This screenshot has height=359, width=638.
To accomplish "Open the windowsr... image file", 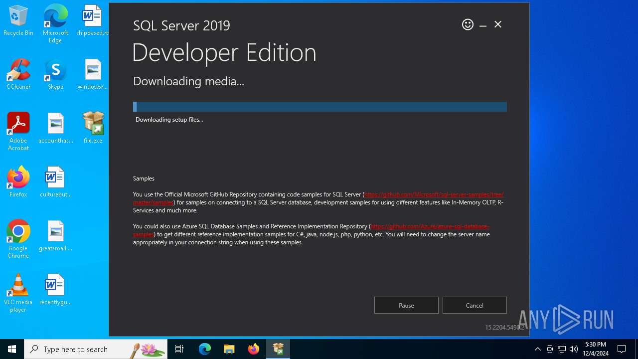I will (93, 75).
